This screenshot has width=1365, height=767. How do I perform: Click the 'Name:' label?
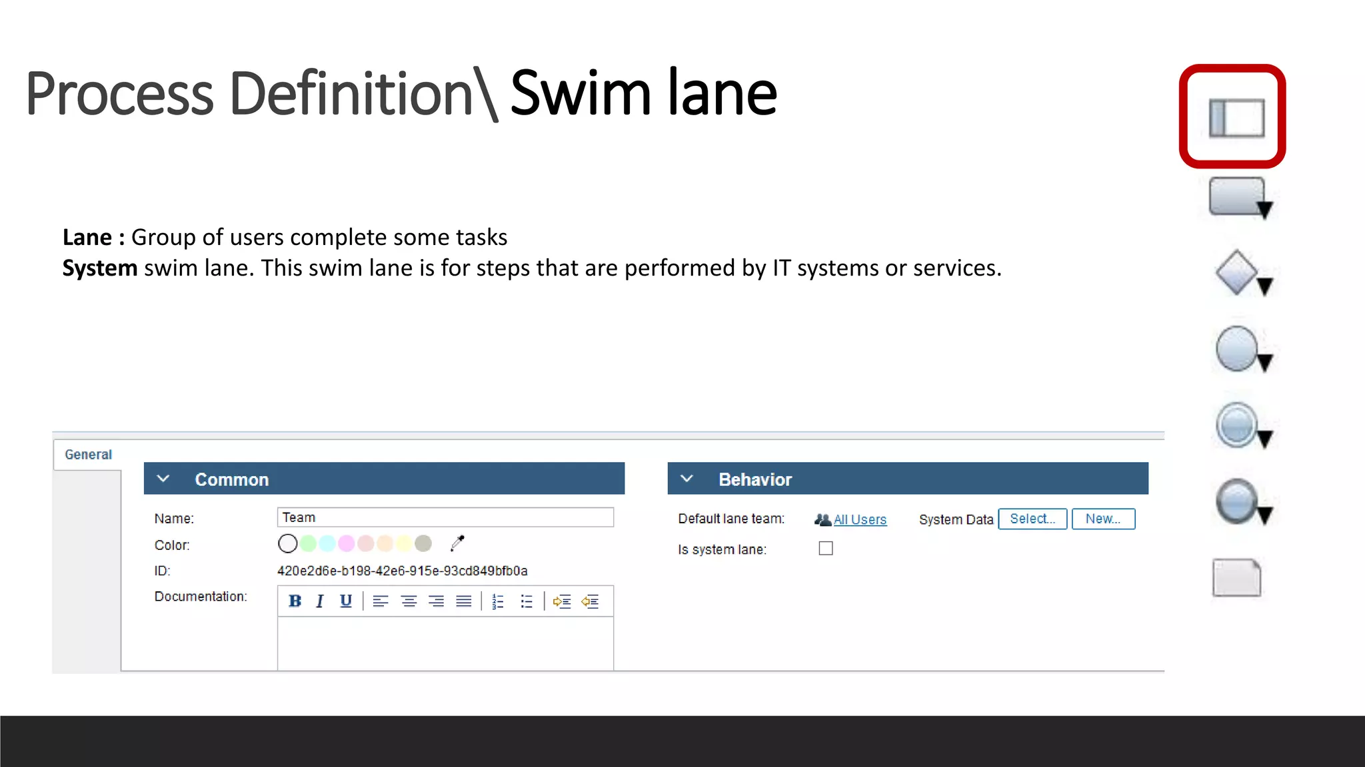pos(174,519)
